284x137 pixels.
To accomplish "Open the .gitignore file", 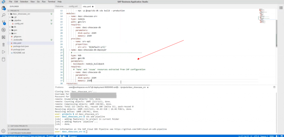I will coord(31,37).
